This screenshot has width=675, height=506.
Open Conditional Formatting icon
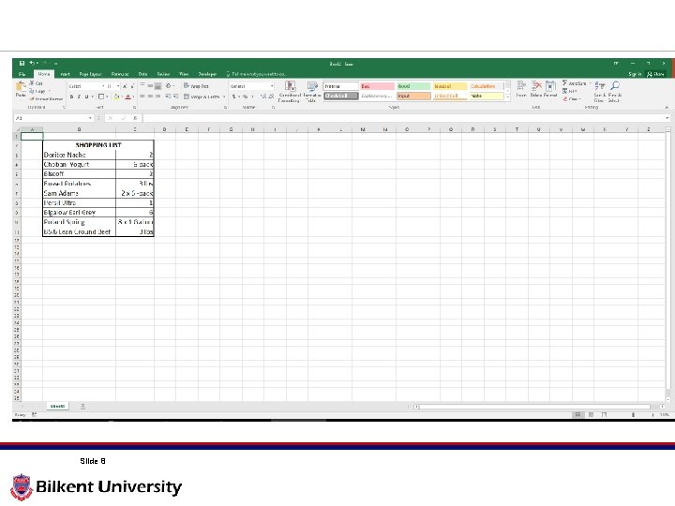click(x=290, y=86)
